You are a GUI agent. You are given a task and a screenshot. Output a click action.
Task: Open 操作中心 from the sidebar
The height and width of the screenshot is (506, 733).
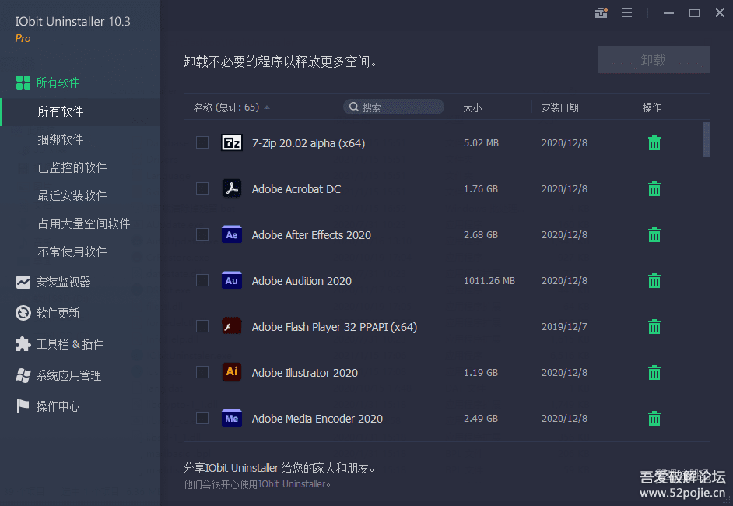point(58,407)
